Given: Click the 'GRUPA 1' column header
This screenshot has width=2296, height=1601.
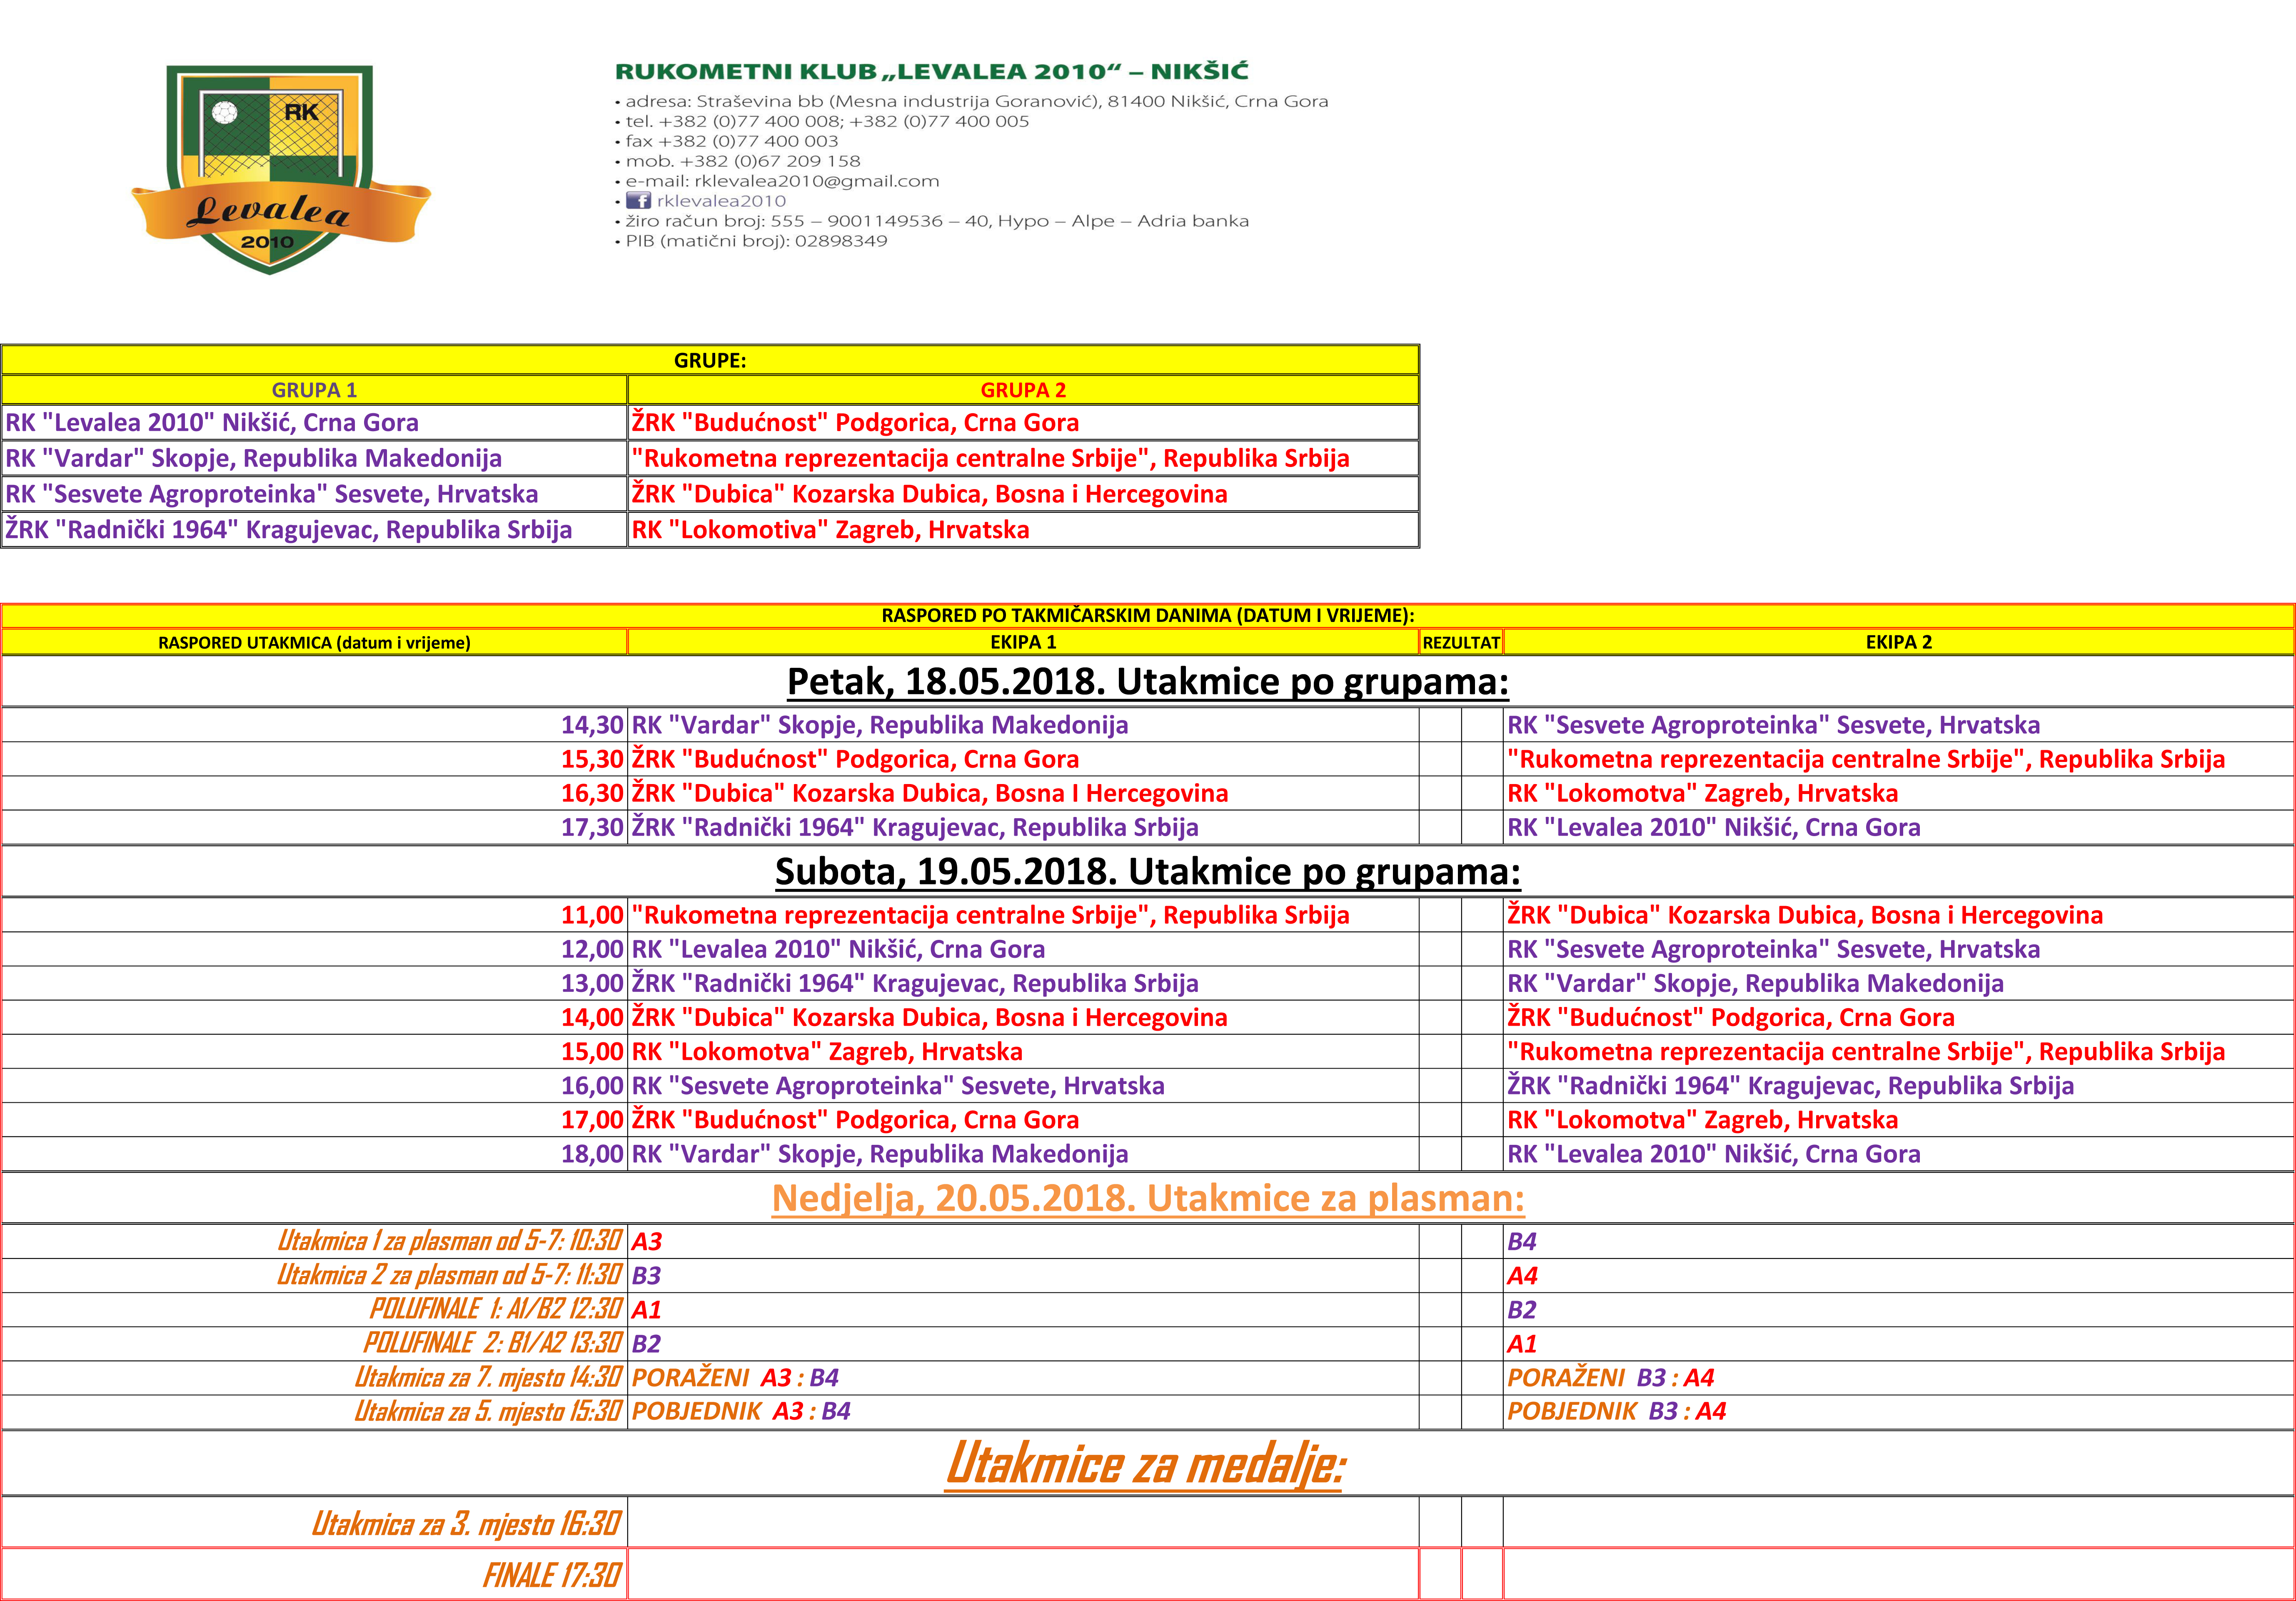Looking at the screenshot, I should click(314, 390).
